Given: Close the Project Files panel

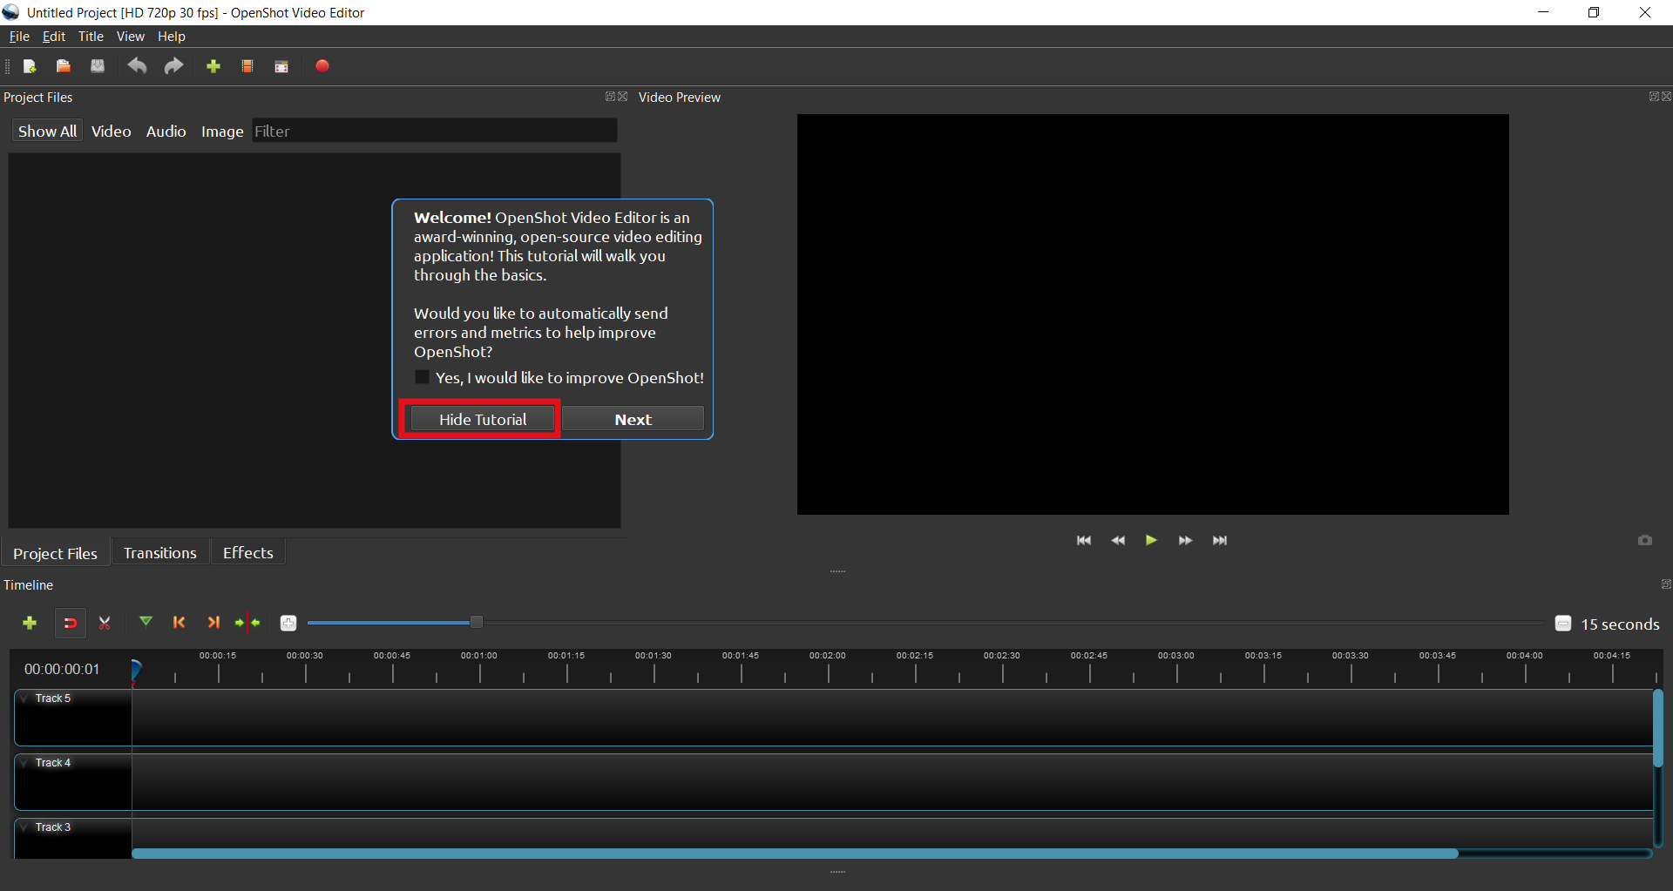Looking at the screenshot, I should click(622, 97).
